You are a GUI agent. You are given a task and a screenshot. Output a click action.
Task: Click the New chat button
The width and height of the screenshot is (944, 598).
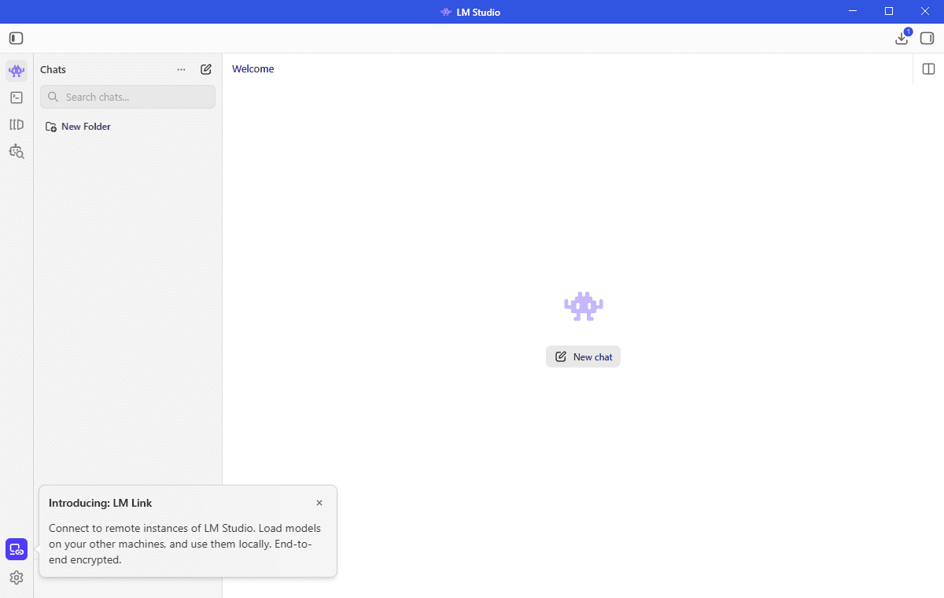click(x=583, y=356)
